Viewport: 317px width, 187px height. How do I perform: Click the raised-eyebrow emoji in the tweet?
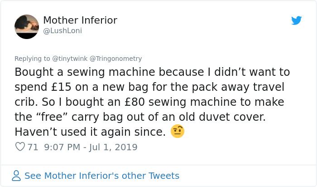pyautogui.click(x=178, y=131)
